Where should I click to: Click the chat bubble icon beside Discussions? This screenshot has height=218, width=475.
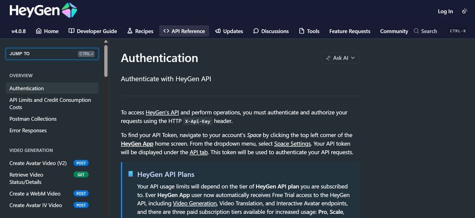[x=256, y=31]
